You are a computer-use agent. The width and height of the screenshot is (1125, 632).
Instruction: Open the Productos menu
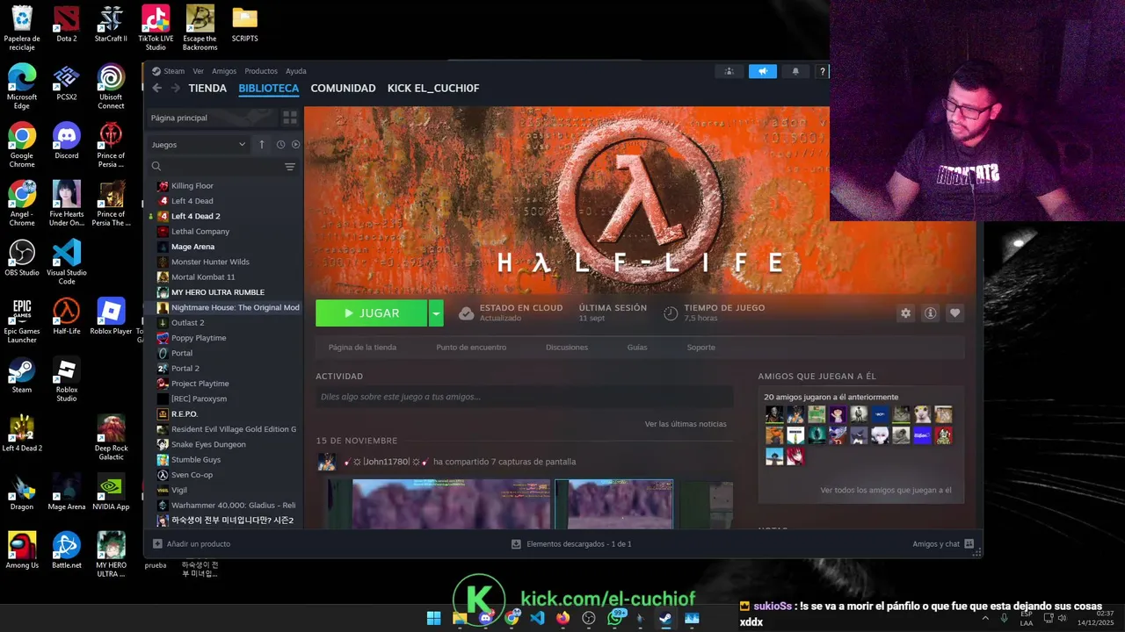pos(261,71)
